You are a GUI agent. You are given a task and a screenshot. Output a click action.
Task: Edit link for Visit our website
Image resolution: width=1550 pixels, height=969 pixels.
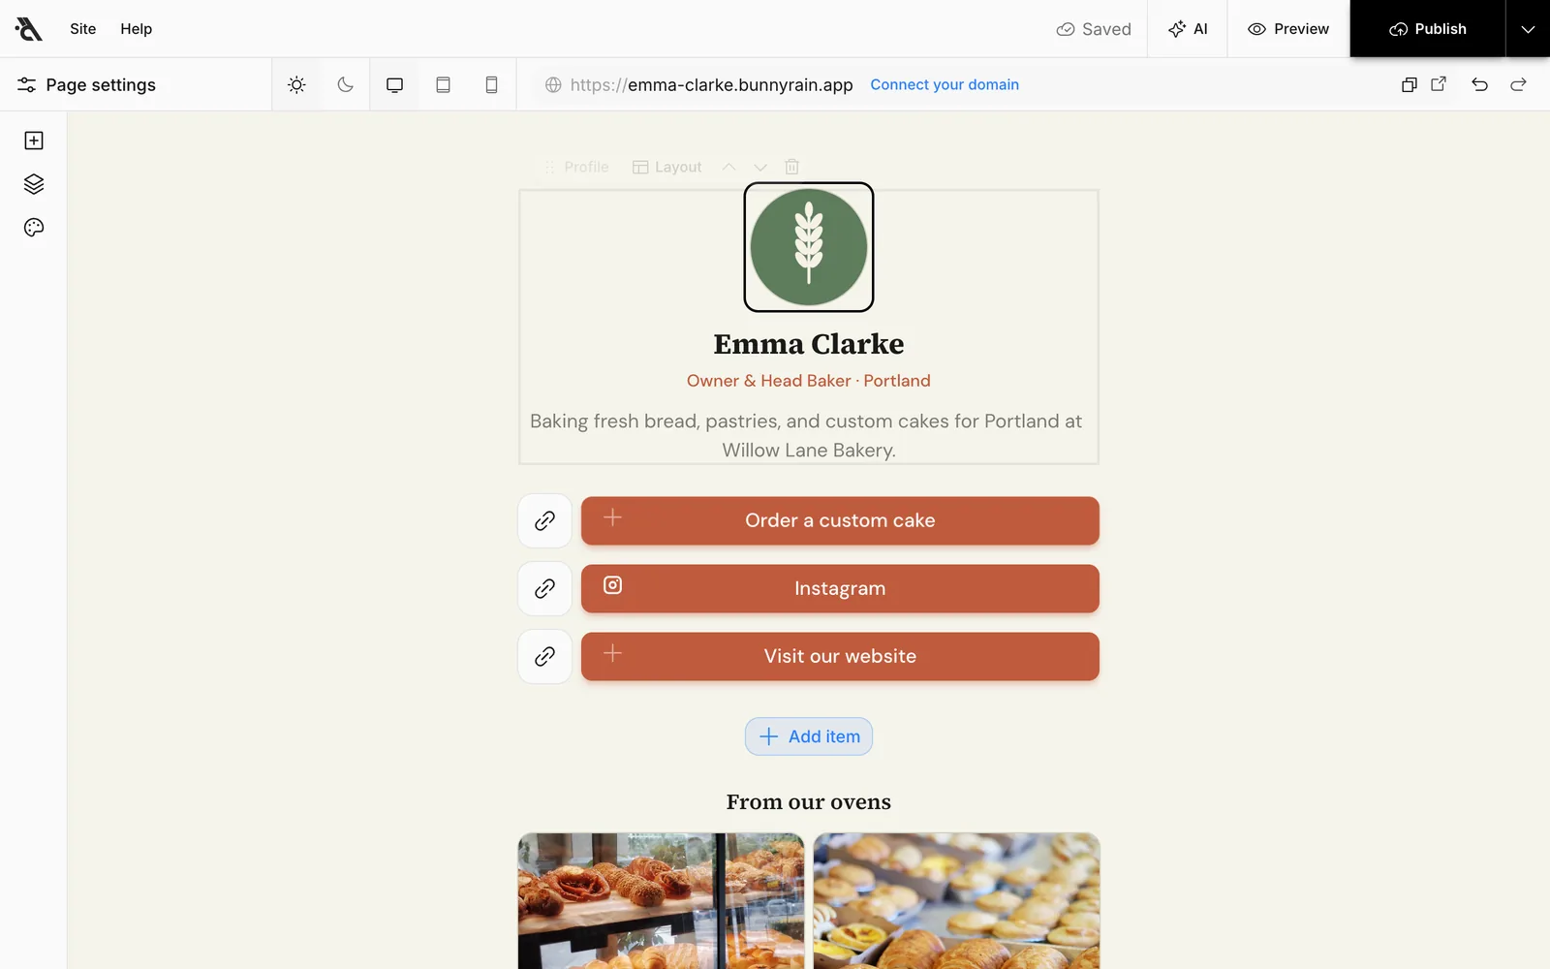coord(544,656)
